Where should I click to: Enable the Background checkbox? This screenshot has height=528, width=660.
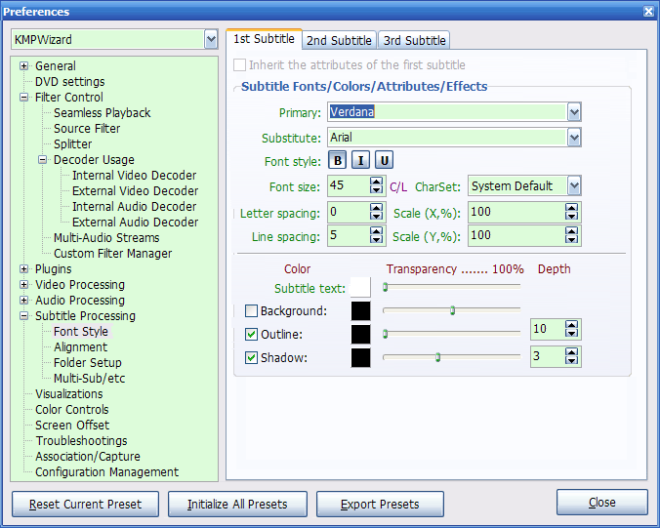pyautogui.click(x=251, y=311)
